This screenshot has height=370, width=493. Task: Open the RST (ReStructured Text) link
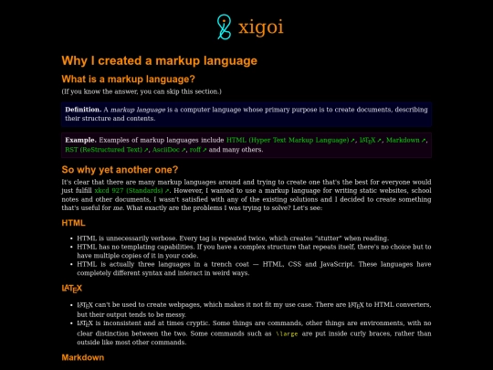(x=107, y=150)
